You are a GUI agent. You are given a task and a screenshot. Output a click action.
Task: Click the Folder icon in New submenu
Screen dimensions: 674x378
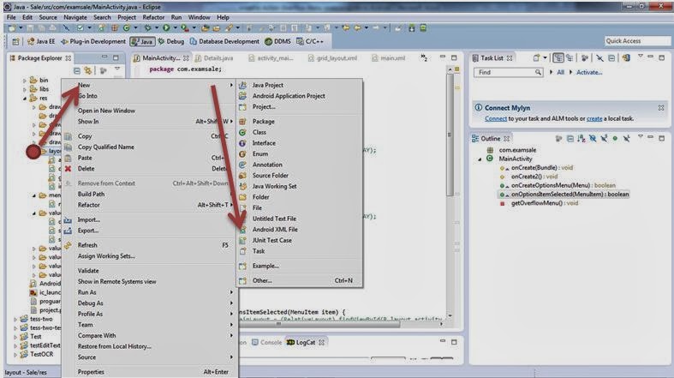pos(243,197)
